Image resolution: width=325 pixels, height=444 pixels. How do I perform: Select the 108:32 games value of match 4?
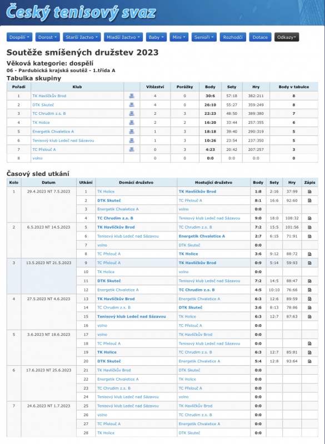coord(292,218)
